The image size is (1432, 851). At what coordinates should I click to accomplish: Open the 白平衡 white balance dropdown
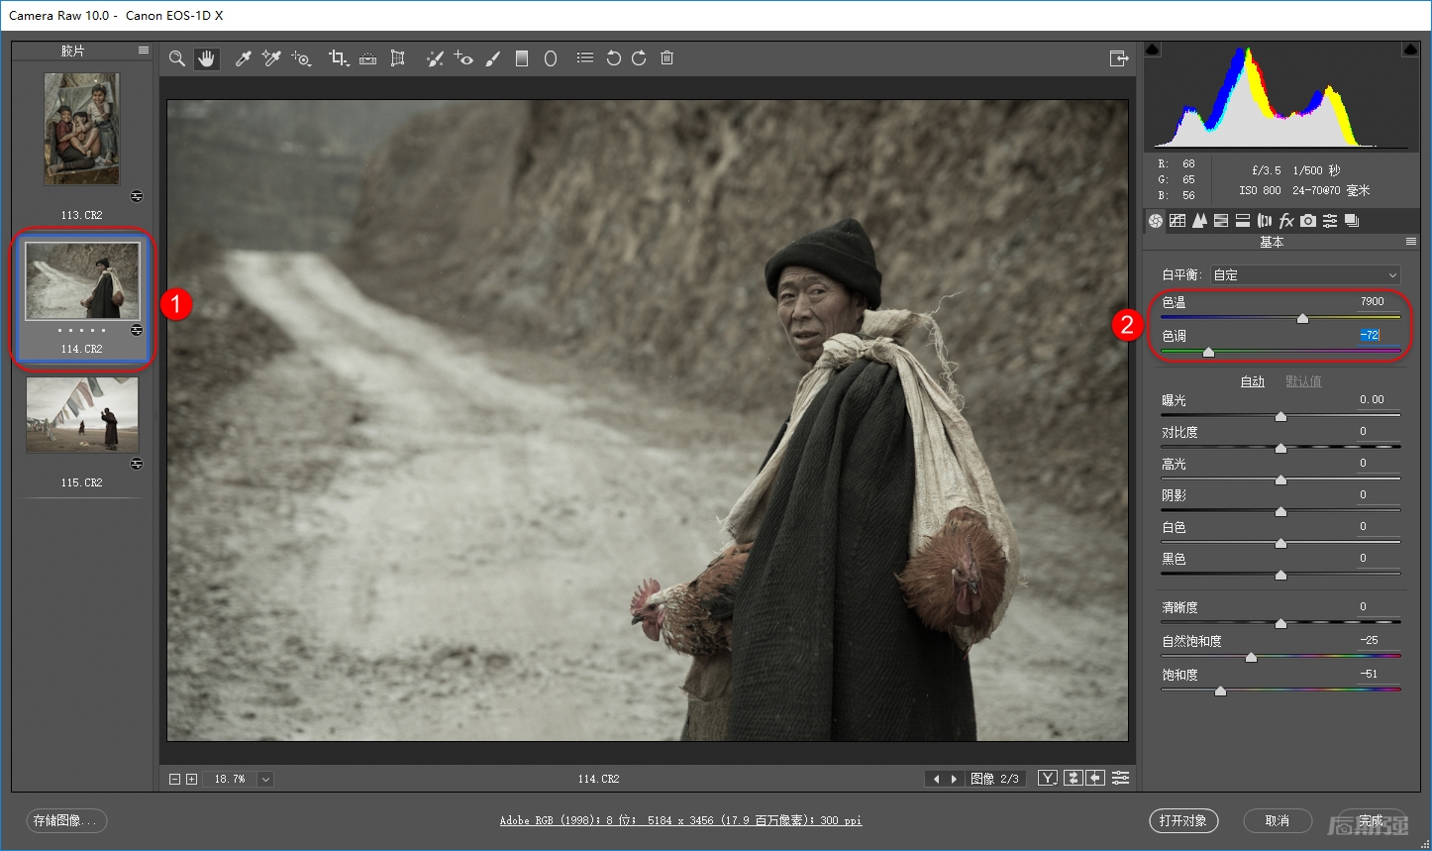tap(1305, 274)
